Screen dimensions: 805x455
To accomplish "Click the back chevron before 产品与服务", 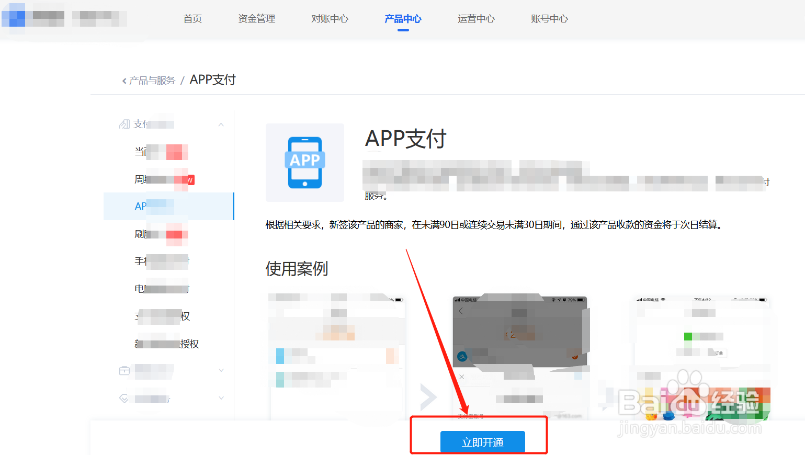I will (124, 81).
